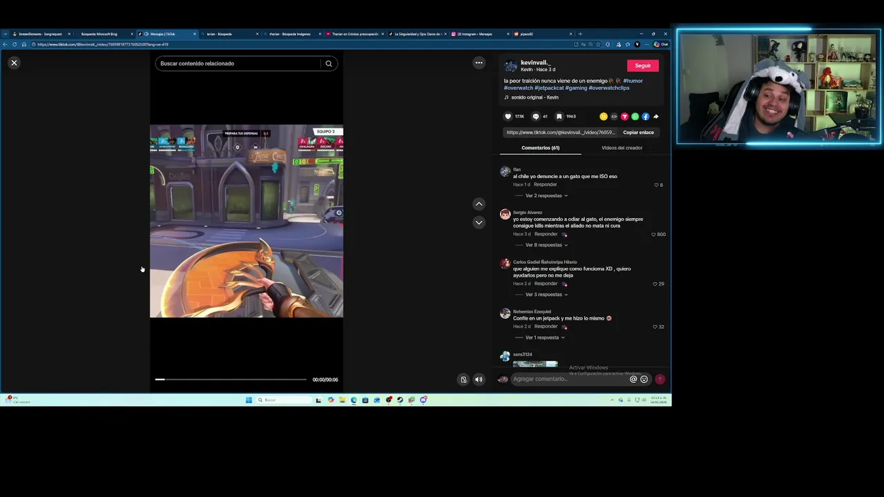Switch to StreamElements Songrequest browser tab
This screenshot has height=497, width=884.
click(x=40, y=34)
